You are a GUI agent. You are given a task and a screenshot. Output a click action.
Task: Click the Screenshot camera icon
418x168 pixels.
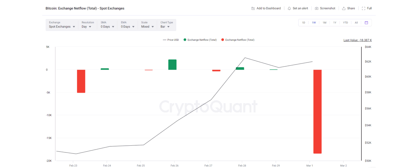tap(317, 8)
